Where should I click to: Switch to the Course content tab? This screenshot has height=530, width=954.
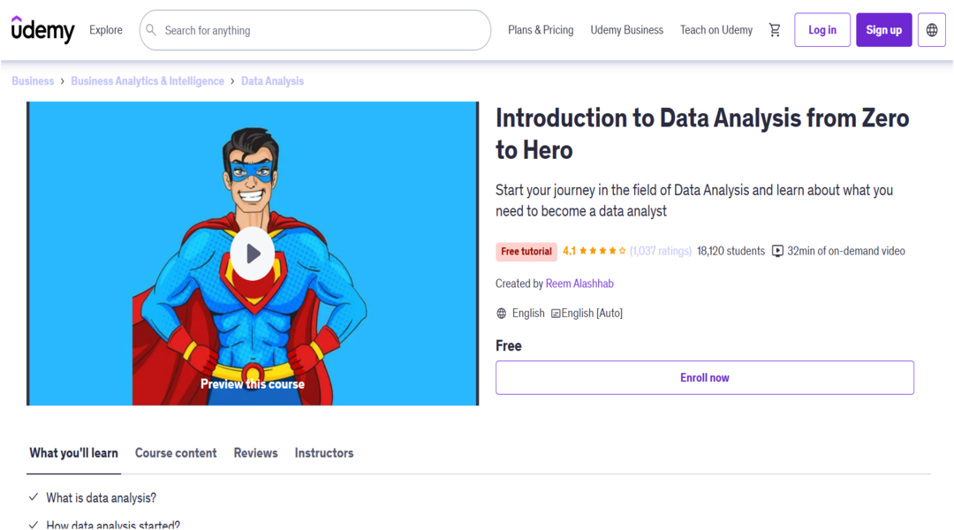click(176, 453)
